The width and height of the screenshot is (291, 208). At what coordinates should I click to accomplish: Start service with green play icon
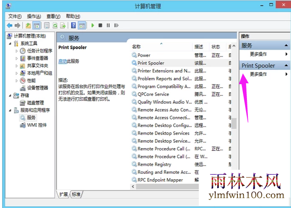[93, 25]
